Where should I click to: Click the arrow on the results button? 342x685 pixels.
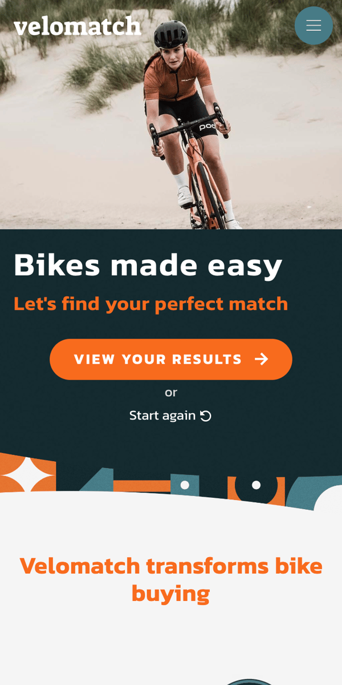[x=261, y=359]
